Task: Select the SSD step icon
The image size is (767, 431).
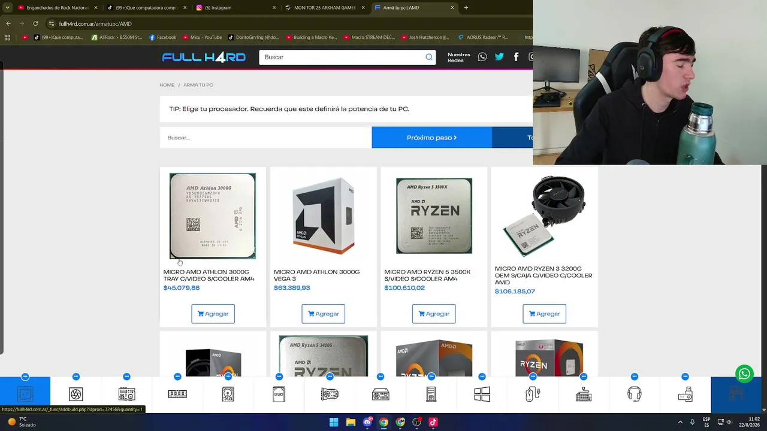Action: coord(279,394)
